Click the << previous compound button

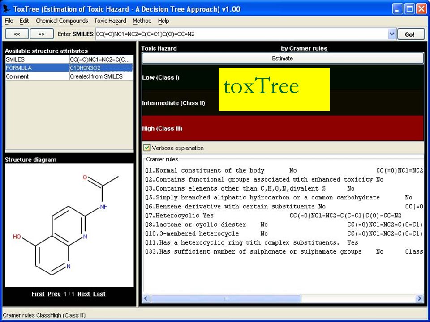(x=17, y=34)
